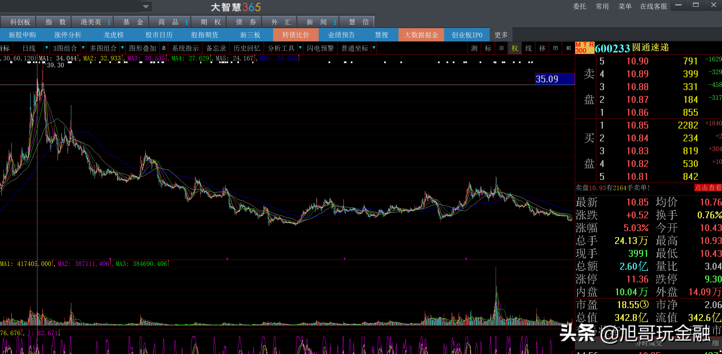Image resolution: width=722 pixels, height=354 pixels.
Task: Toggle 系统指示 indicator
Action: (185, 48)
